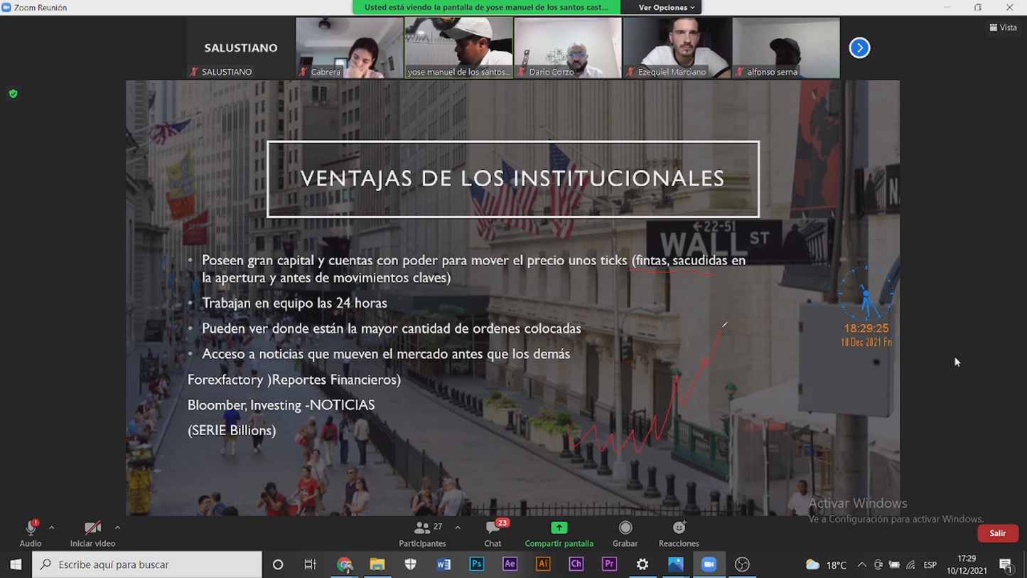Expand the audio options arrow
This screenshot has width=1027, height=578.
[x=52, y=528]
